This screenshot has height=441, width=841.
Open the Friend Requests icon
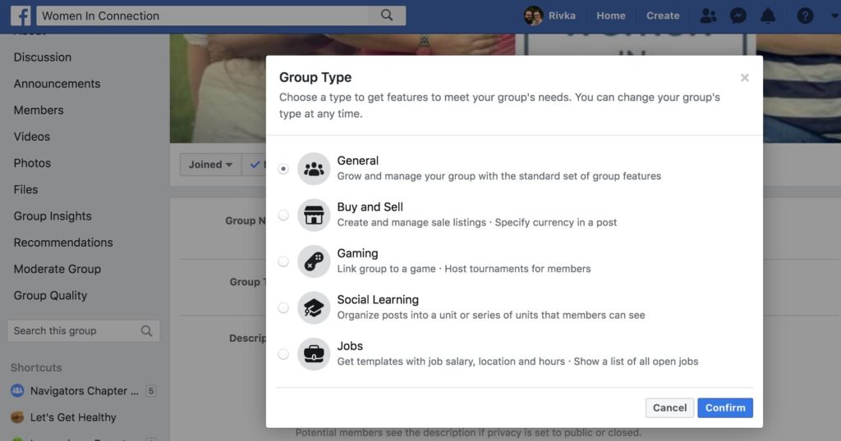pyautogui.click(x=707, y=16)
